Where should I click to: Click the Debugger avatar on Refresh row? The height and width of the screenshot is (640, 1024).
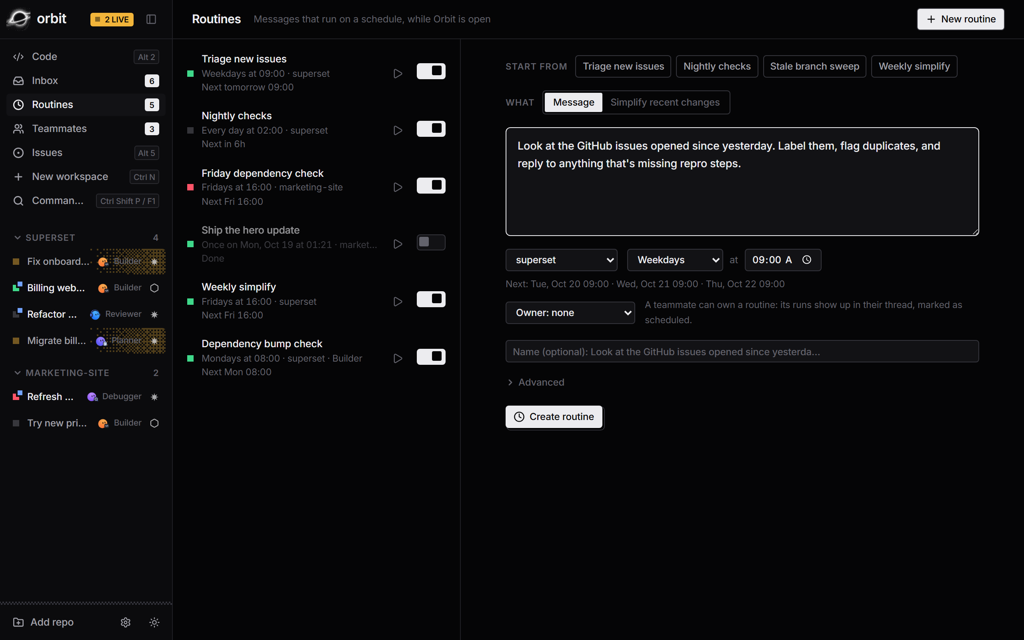[92, 397]
